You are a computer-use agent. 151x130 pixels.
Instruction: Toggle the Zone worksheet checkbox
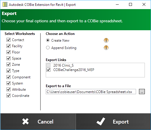pos(9,65)
